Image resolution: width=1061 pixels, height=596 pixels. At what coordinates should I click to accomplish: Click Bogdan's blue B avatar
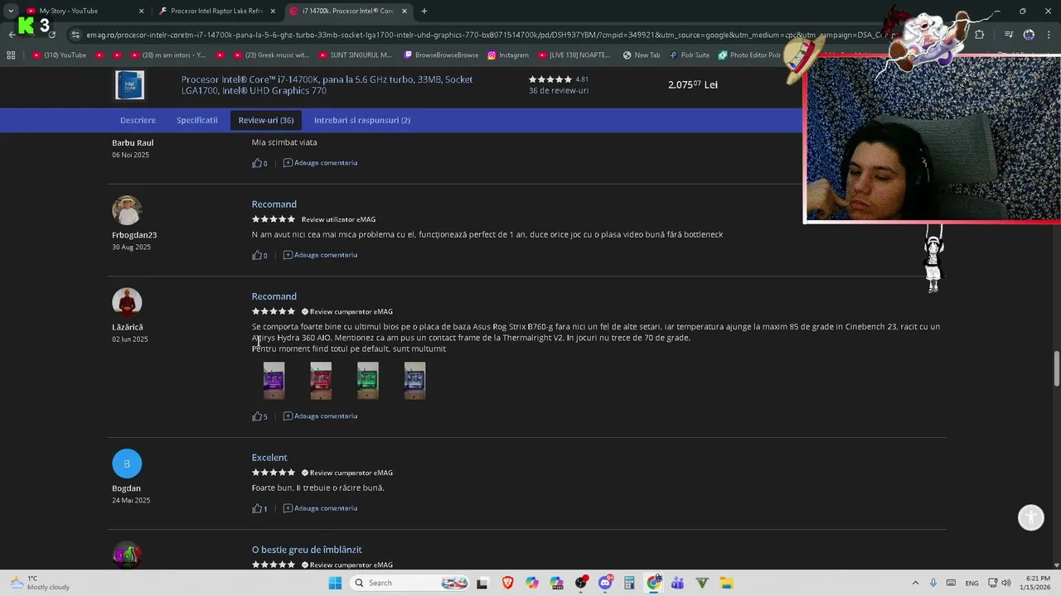tap(127, 464)
